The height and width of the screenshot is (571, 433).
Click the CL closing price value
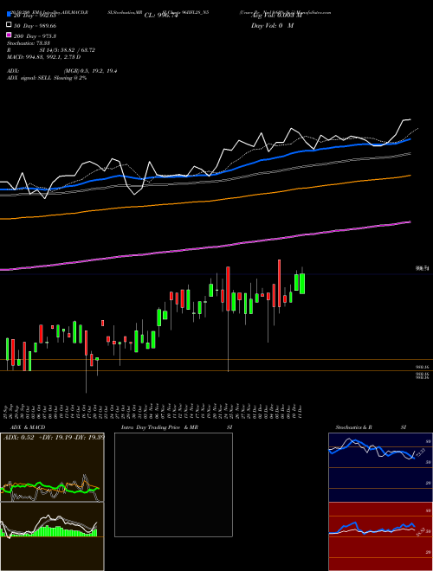coord(161,16)
